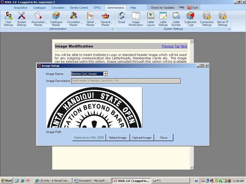Viewport: 246px width, 184px height.
Task: Click the Optimize for SQL 2005 button
Action: coord(89,138)
